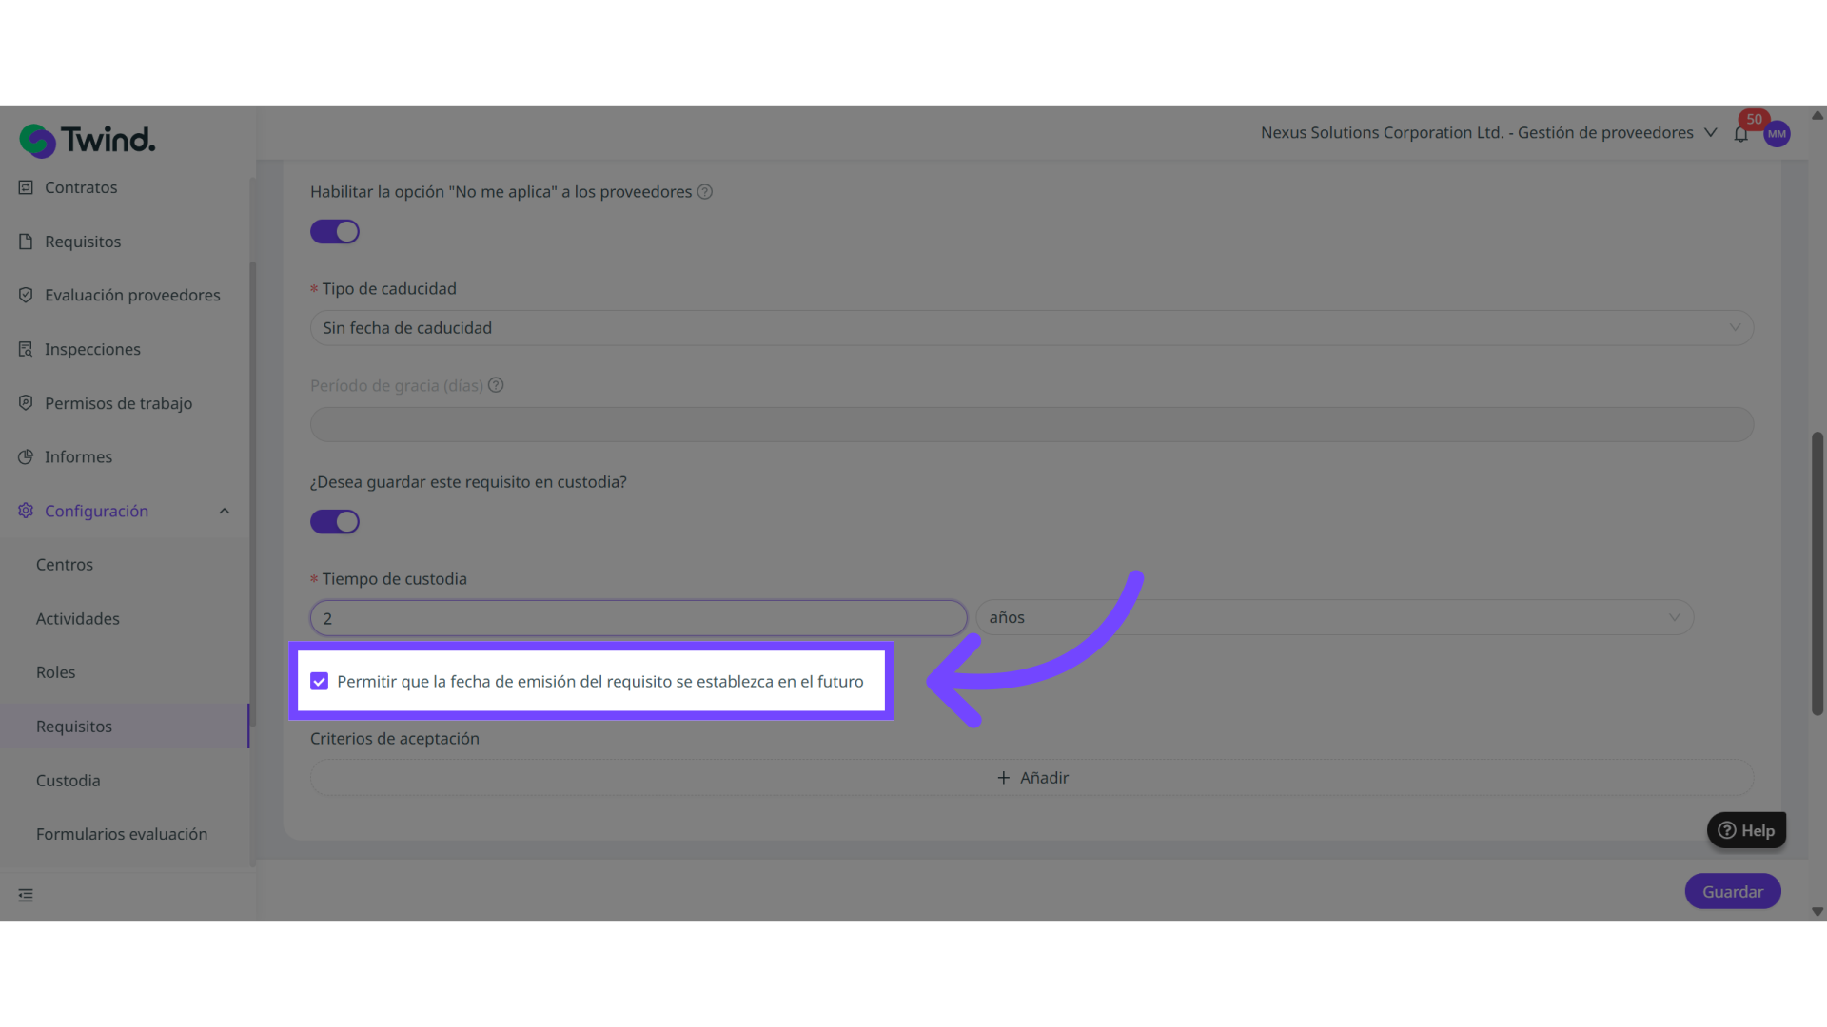Open the Tipo de caducidad dropdown
Screen dimensions: 1827x1027
pos(1031,328)
